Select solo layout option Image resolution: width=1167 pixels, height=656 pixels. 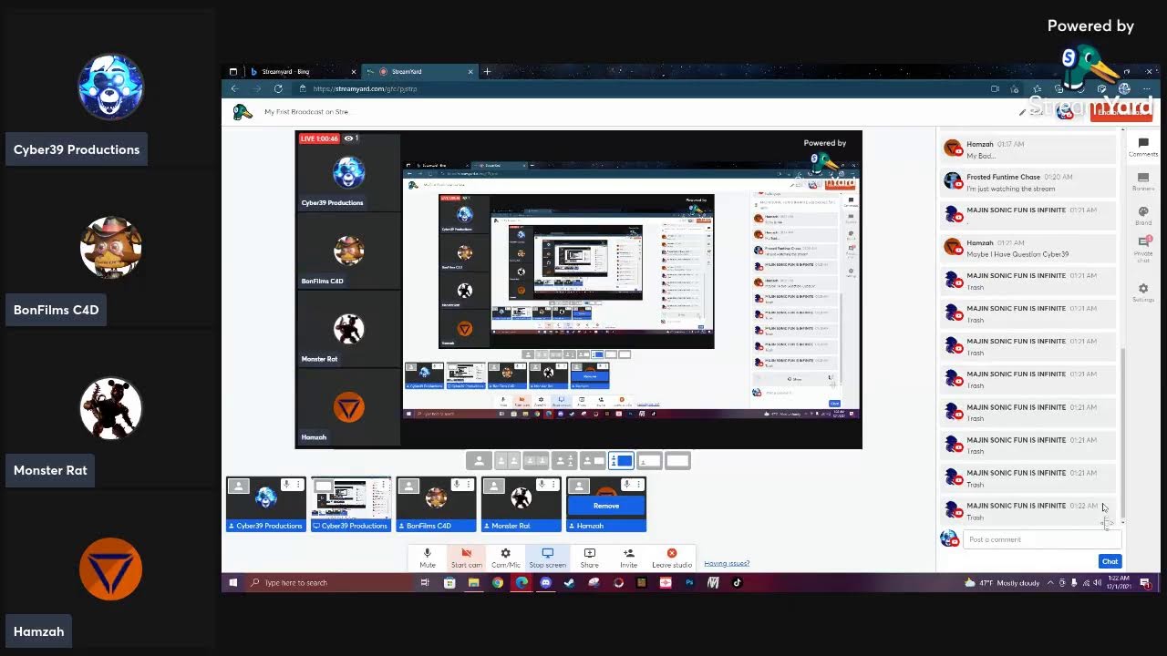[479, 461]
